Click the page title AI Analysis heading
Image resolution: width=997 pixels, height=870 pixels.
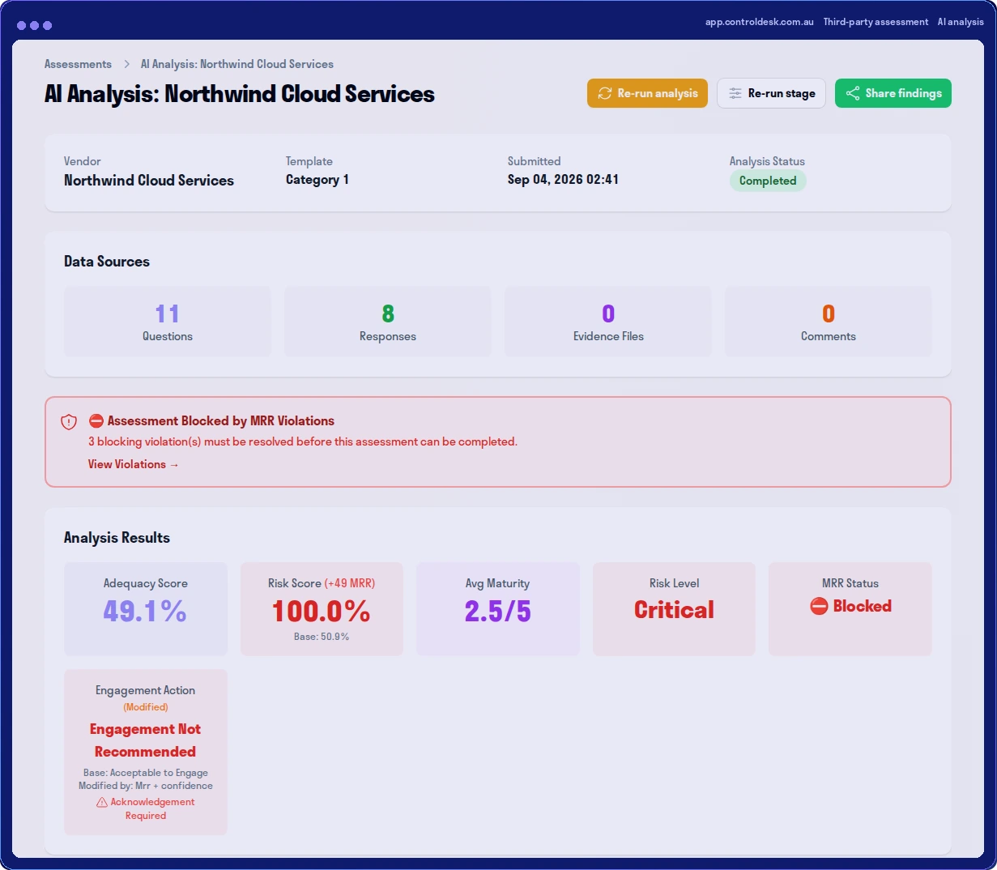coord(240,94)
